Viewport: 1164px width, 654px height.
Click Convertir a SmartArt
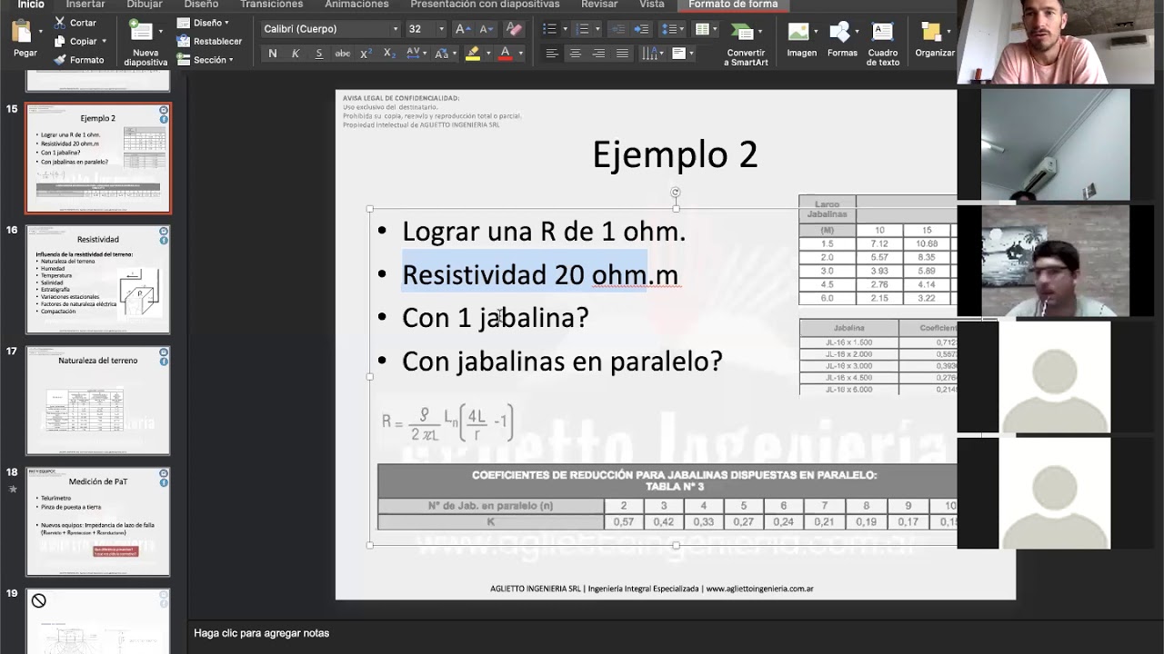(746, 45)
